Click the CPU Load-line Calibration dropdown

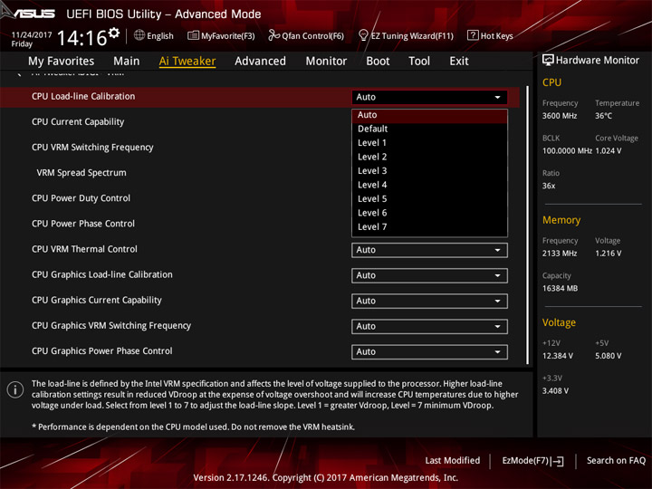tap(429, 97)
